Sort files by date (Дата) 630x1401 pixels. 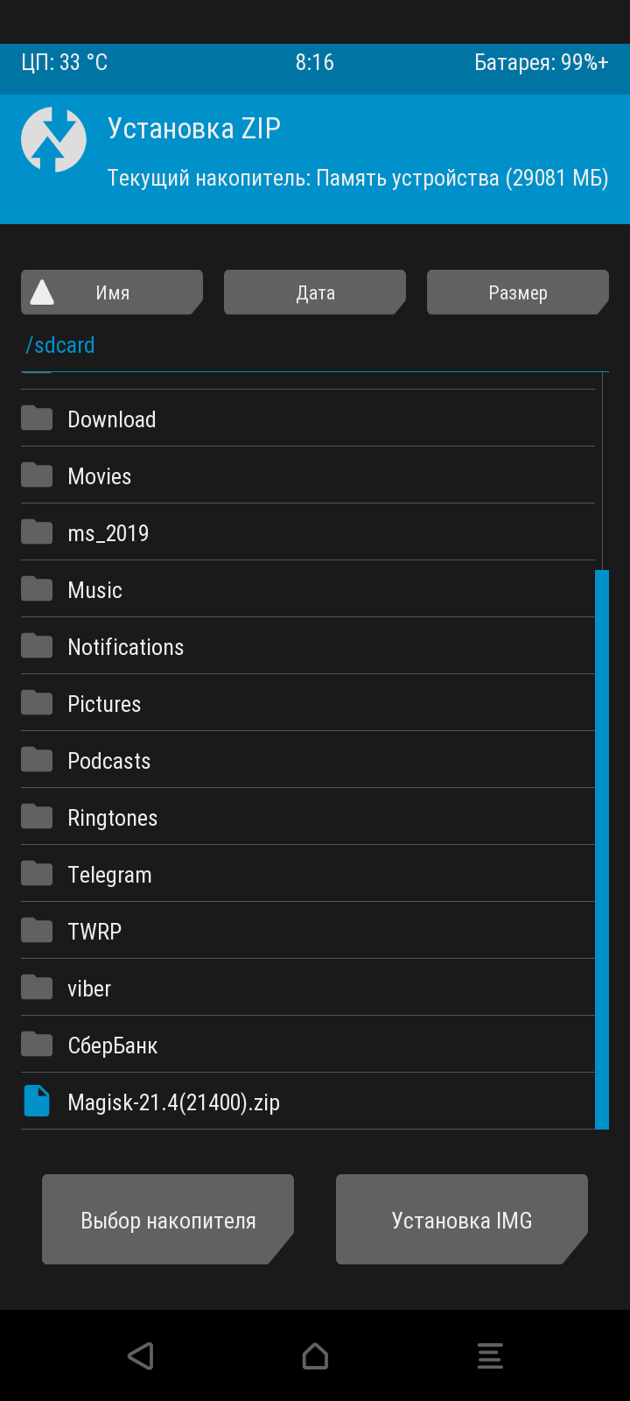point(315,292)
